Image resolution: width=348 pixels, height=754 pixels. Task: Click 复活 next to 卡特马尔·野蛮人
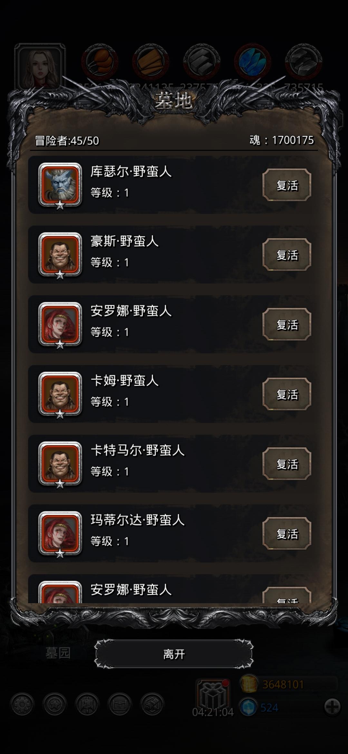click(x=287, y=464)
